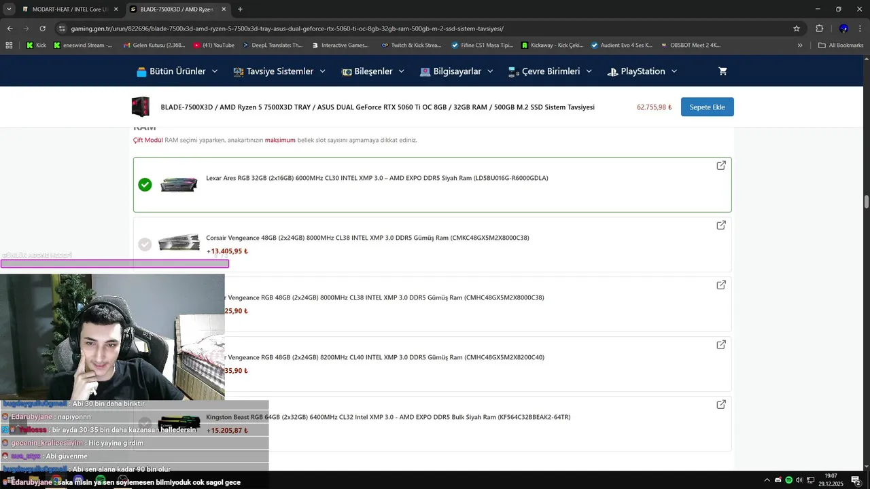870x489 pixels.
Task: Open external link icon for Corsair Vengeance 8000MHz CL38 CMKC48
Action: 721,225
